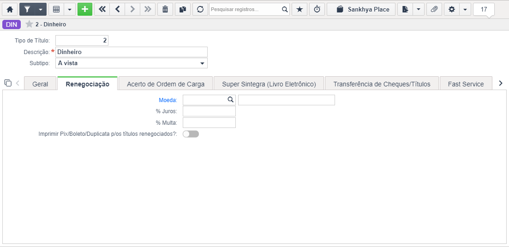Screen dimensions: 509x249
Task: Toggle Imprimir Pix/Boleto/Duplicata switch
Action: (191, 134)
